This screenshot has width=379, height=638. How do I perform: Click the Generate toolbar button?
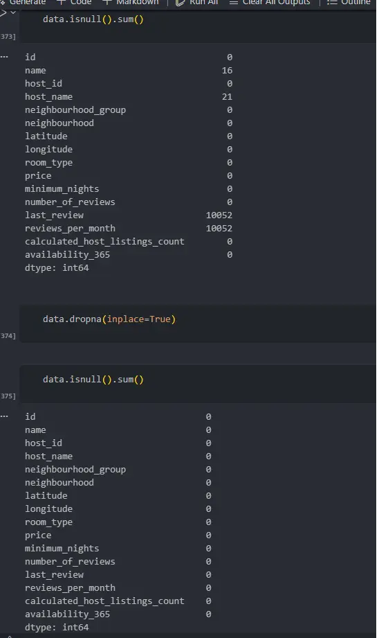(24, 3)
